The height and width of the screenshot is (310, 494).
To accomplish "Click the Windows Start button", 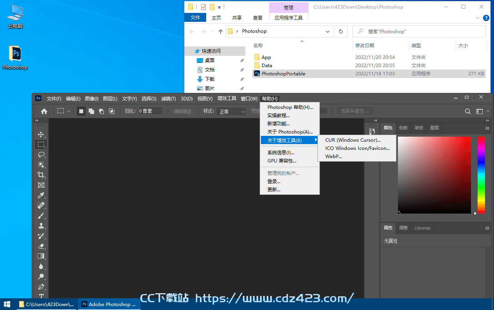I will coord(7,304).
